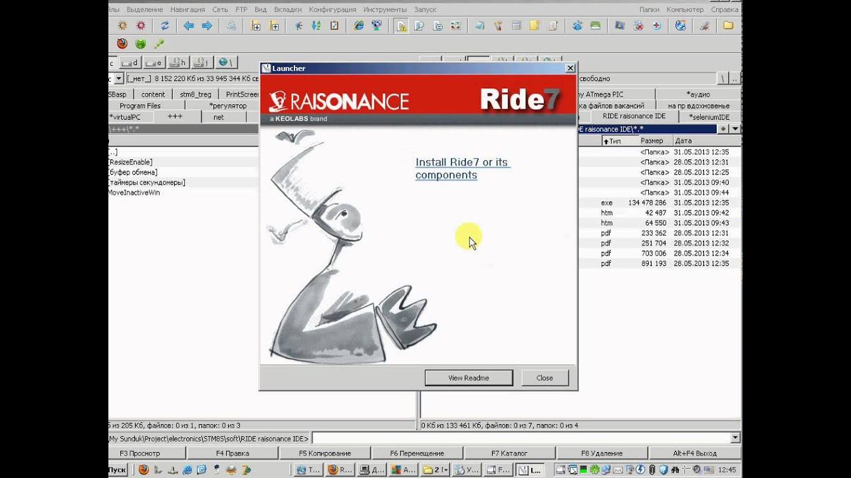The width and height of the screenshot is (851, 478).
Task: Open the Инструменты menu
Action: pos(384,10)
